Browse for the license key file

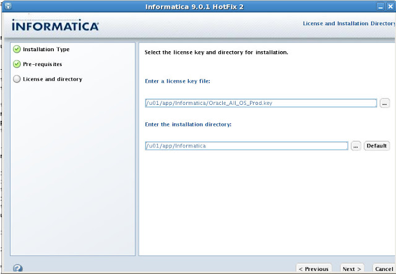coord(384,103)
